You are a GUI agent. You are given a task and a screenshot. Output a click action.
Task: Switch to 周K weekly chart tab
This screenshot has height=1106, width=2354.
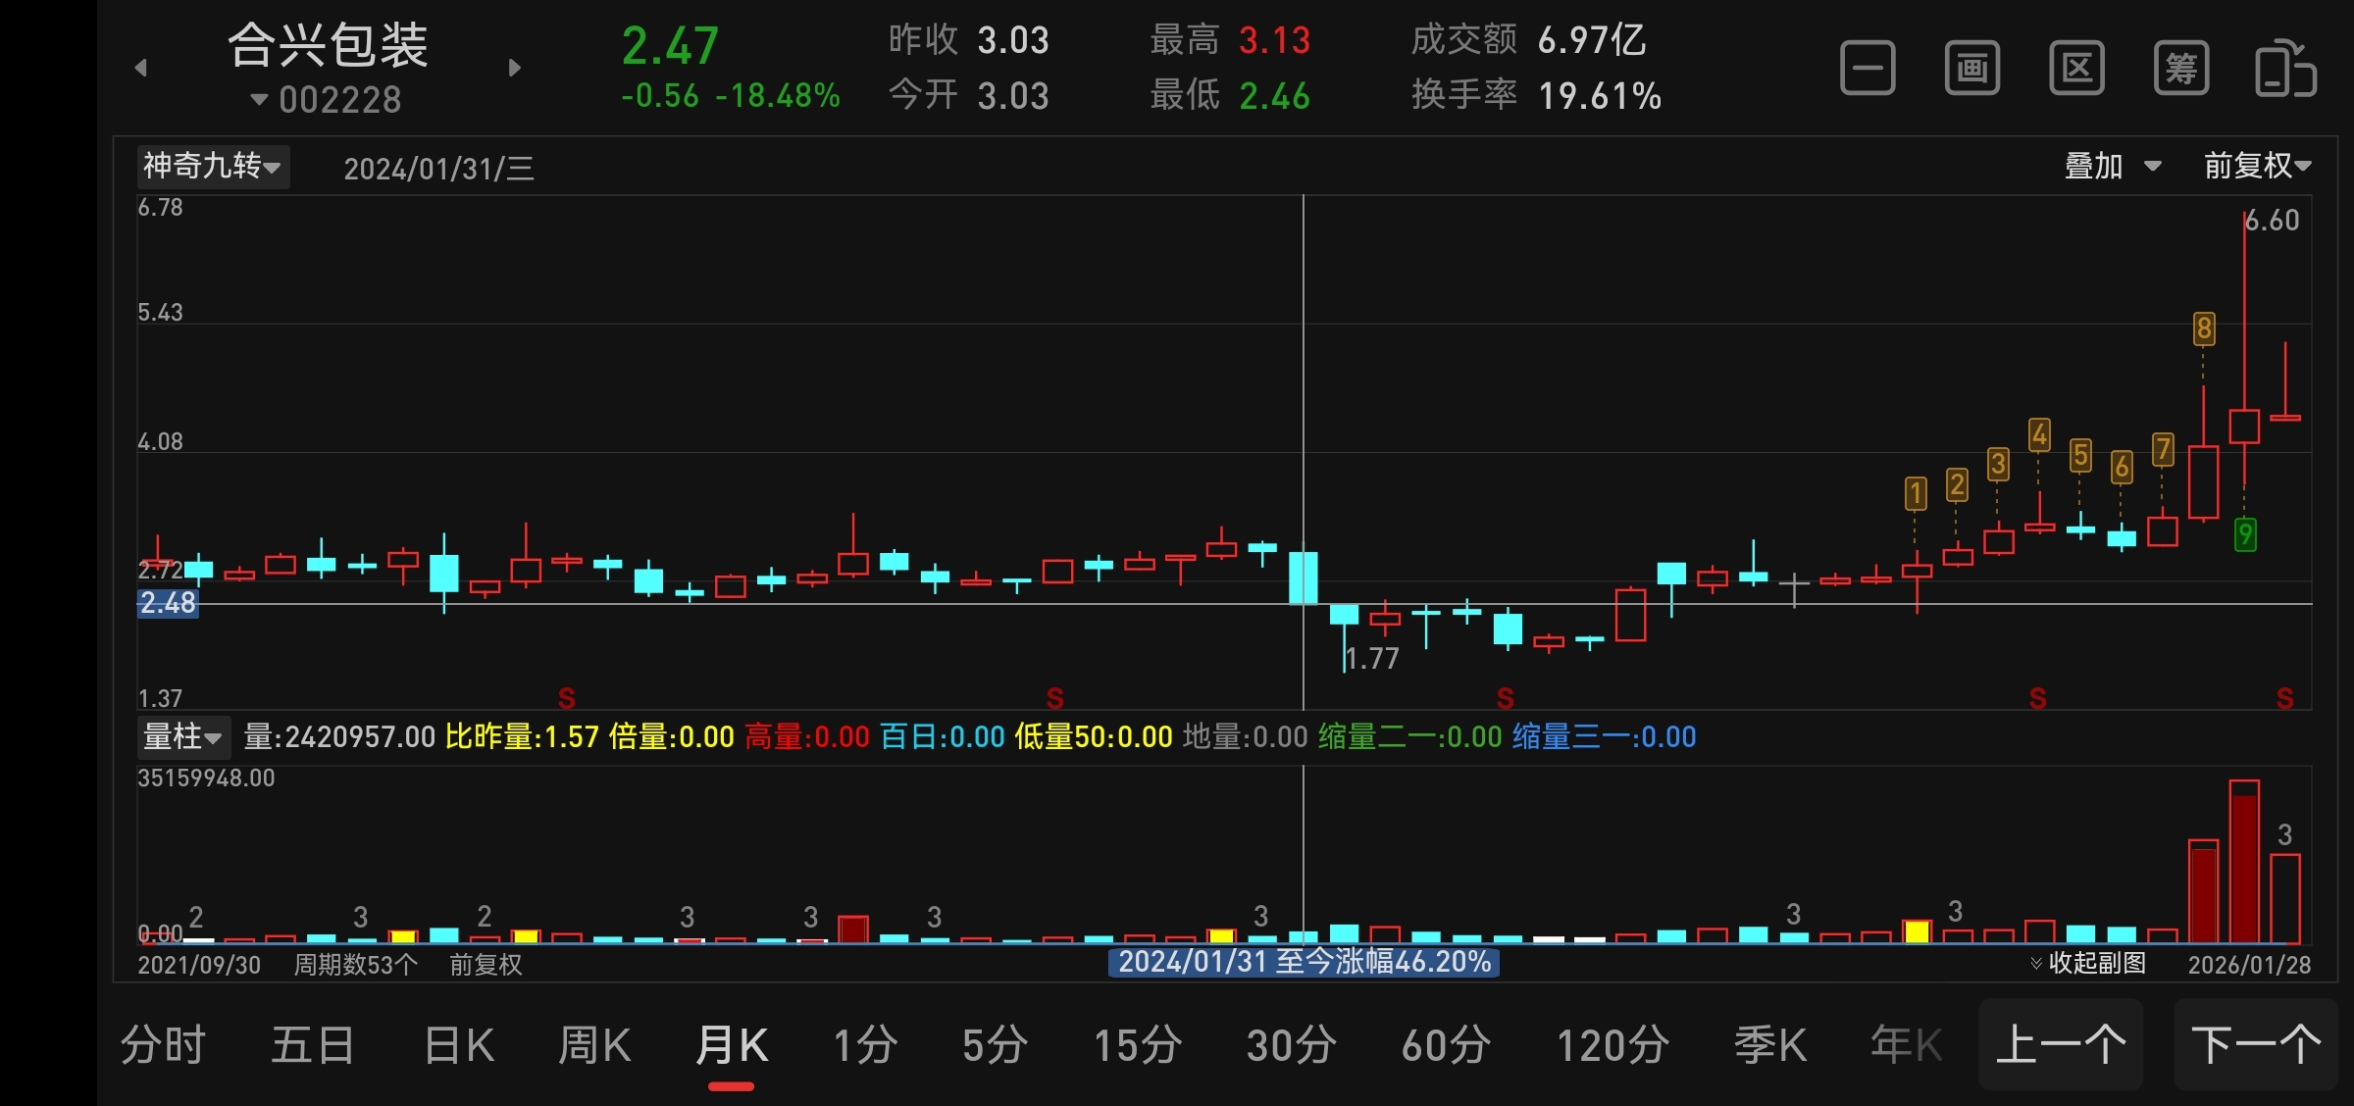594,1045
